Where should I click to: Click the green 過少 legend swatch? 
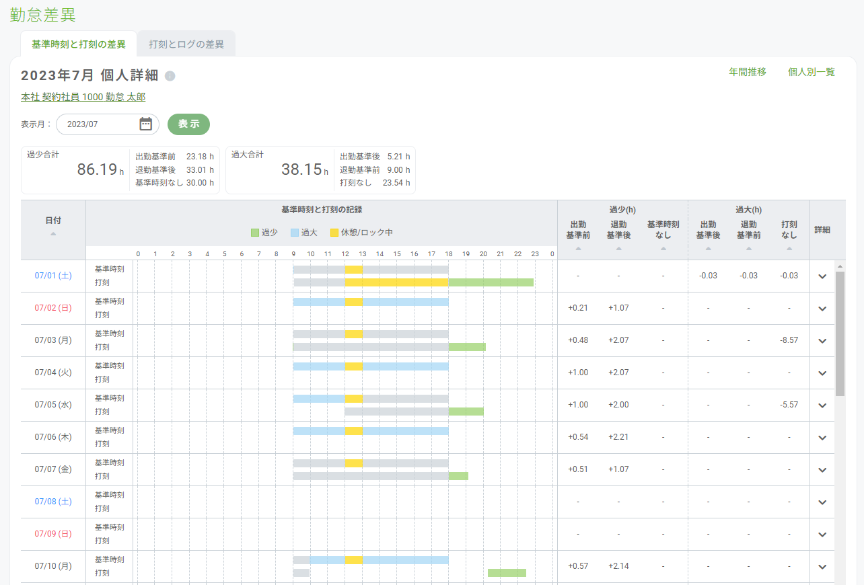coord(255,233)
